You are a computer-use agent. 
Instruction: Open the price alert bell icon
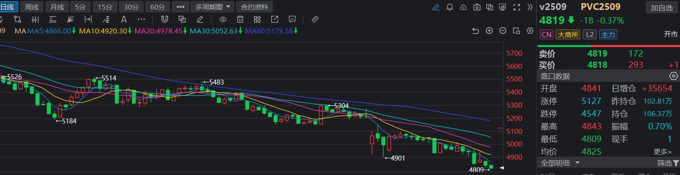click(450, 7)
